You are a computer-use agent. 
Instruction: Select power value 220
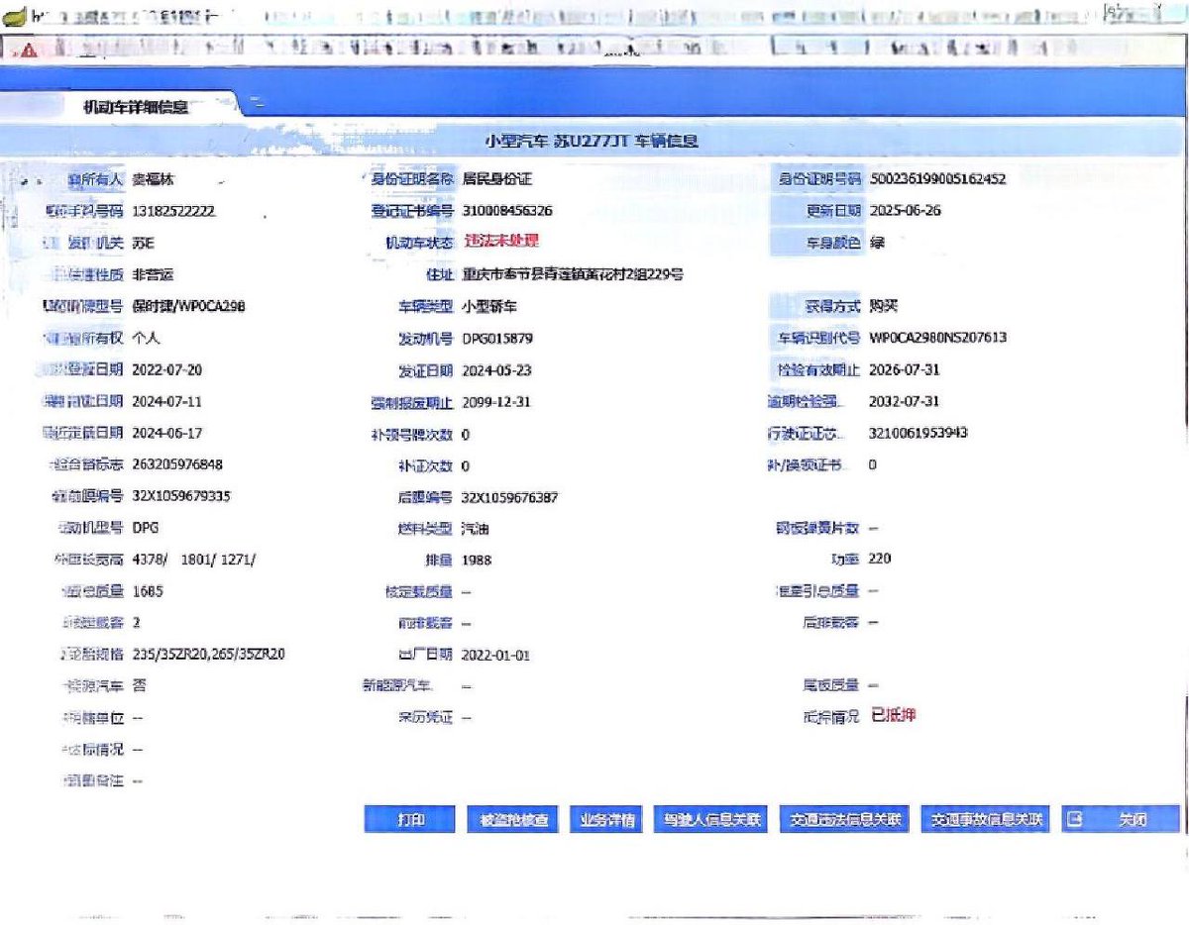click(880, 559)
